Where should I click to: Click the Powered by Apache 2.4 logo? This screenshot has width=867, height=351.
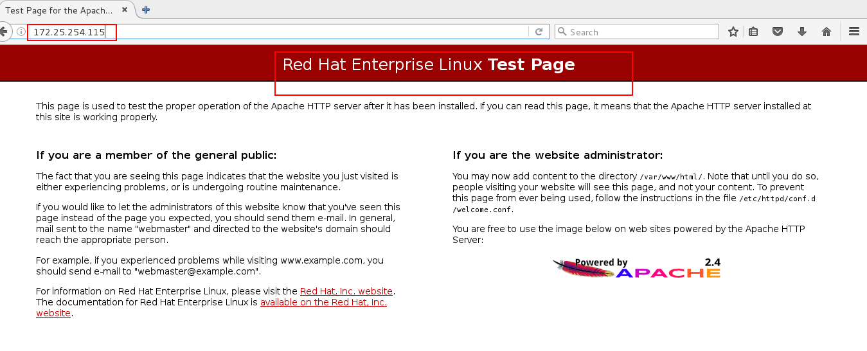(637, 267)
